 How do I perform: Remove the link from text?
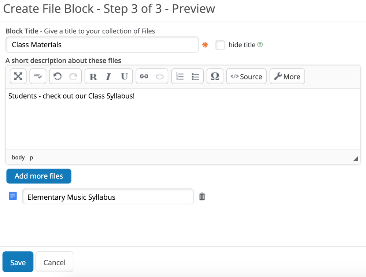click(160, 77)
